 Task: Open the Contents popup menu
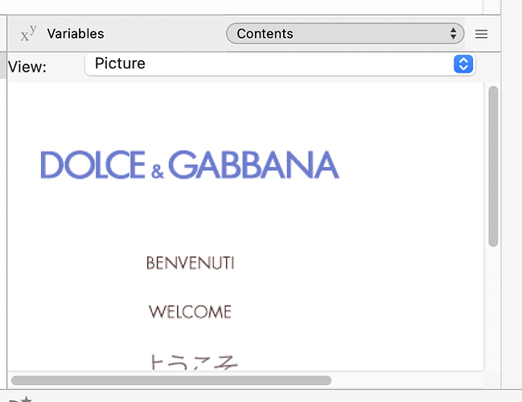click(x=345, y=33)
